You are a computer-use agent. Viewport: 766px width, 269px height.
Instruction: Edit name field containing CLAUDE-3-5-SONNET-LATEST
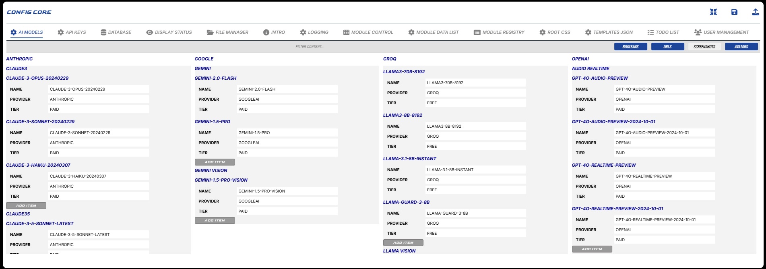click(99, 234)
